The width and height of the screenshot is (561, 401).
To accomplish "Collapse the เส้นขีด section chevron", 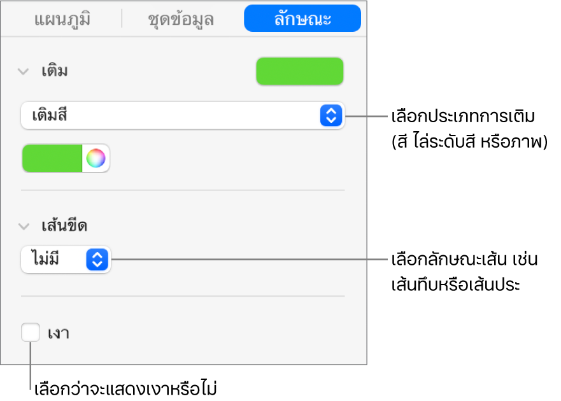I will (x=24, y=226).
